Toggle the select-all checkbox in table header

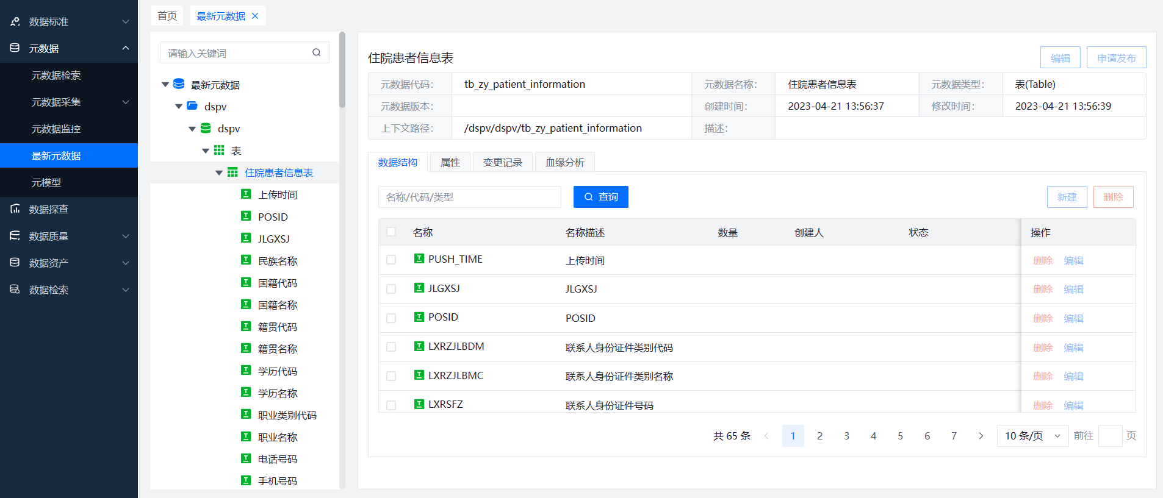[x=391, y=232]
